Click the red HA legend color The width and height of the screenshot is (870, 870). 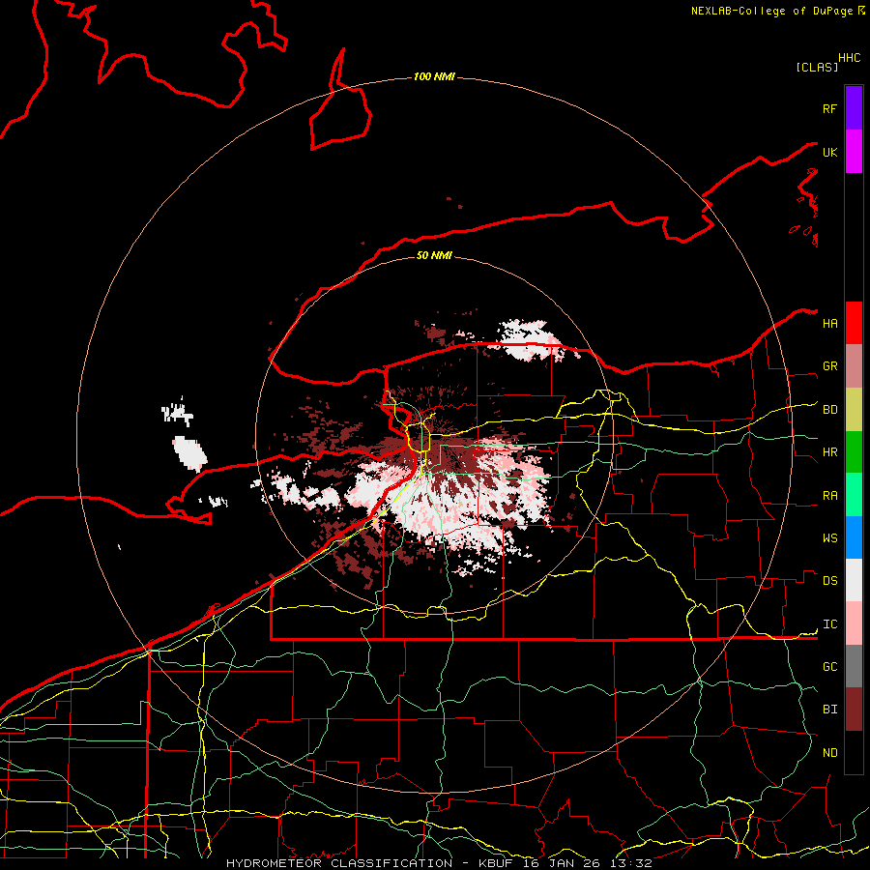[854, 323]
